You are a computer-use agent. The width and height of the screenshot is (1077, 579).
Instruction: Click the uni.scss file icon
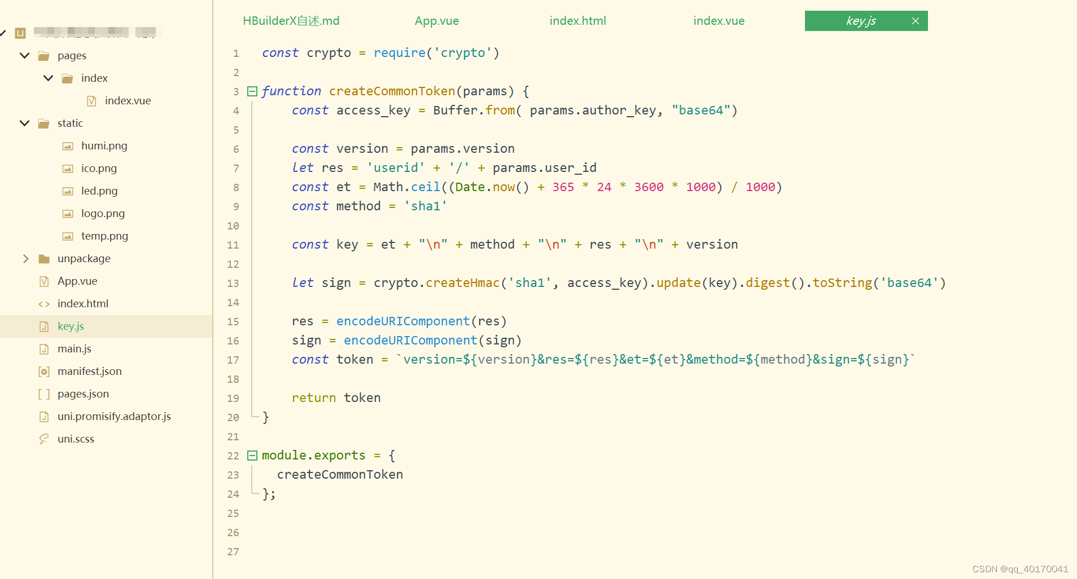[x=43, y=439]
